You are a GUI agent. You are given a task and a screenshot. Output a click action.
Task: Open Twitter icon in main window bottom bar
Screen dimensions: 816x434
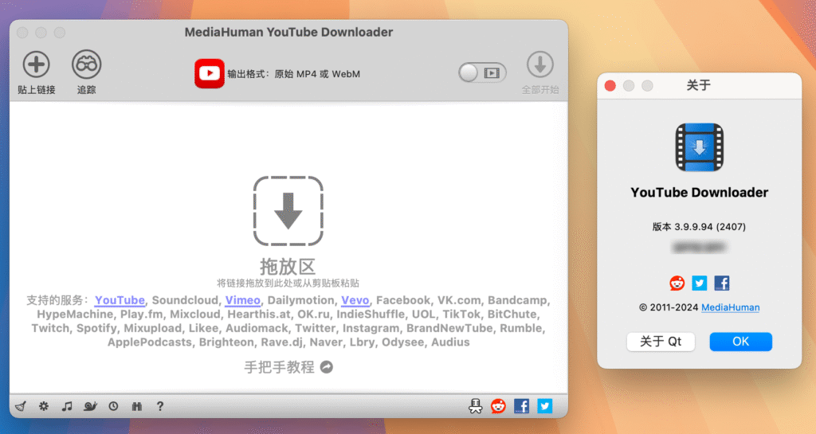pyautogui.click(x=545, y=406)
